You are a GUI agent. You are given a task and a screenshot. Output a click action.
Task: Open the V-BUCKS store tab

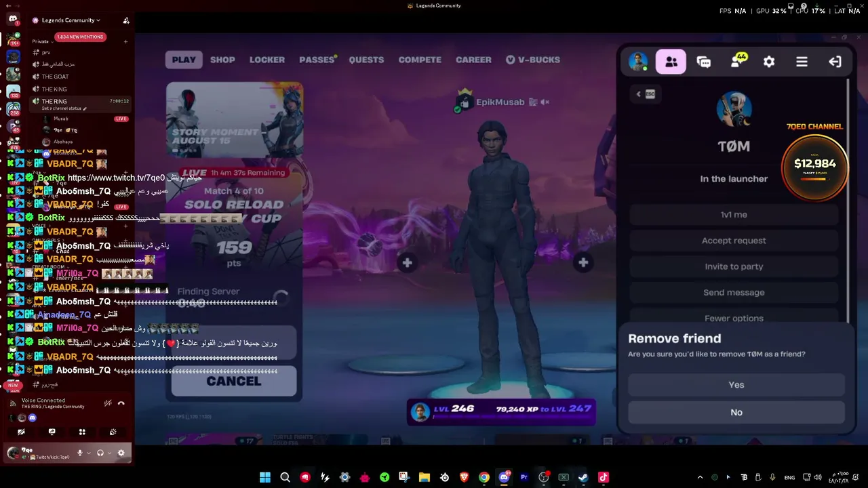coord(533,60)
